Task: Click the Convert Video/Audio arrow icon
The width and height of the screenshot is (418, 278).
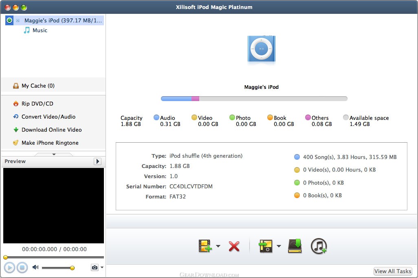Action: 16,117
